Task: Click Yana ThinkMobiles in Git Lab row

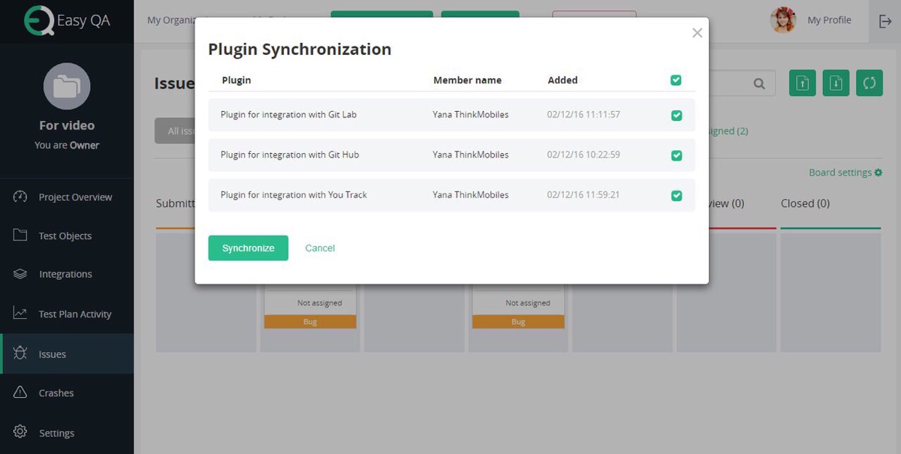Action: coord(471,115)
